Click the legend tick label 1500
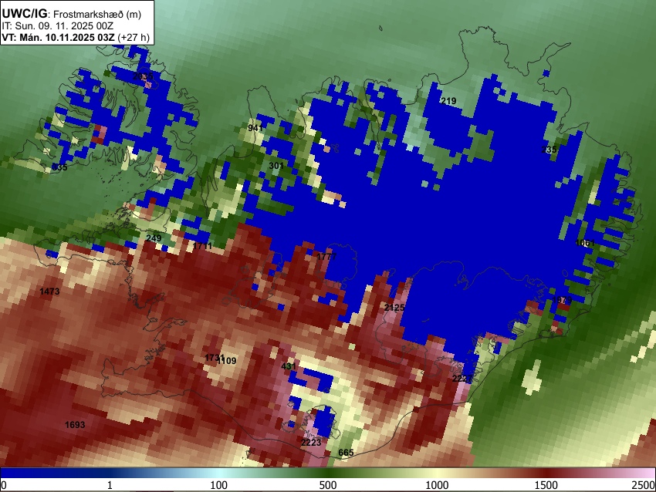 [x=546, y=485]
